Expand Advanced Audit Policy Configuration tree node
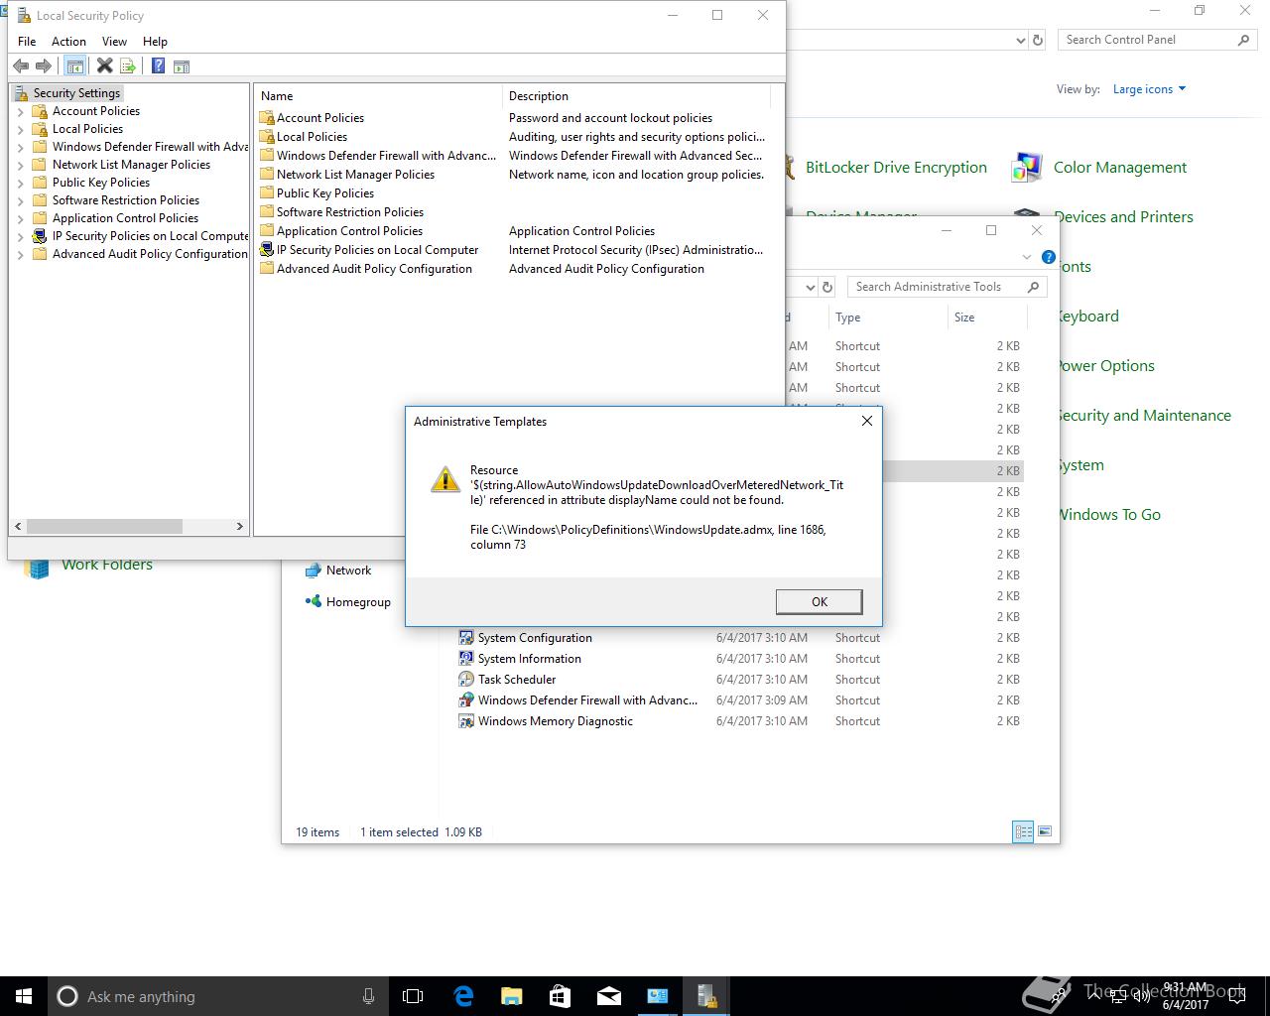This screenshot has height=1016, width=1270. [21, 254]
